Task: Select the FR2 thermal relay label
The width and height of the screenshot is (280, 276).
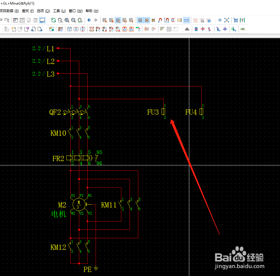Action: pos(58,159)
